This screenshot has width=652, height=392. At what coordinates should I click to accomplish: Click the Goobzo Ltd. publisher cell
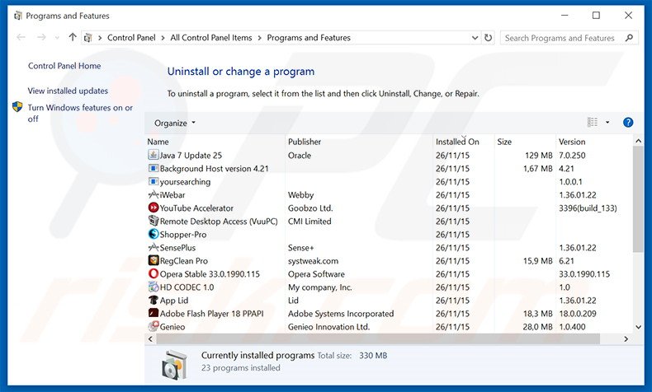tap(310, 208)
